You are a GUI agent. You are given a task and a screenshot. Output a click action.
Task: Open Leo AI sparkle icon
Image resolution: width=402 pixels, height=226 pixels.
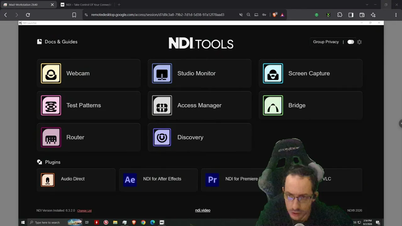[373, 15]
